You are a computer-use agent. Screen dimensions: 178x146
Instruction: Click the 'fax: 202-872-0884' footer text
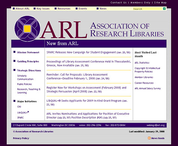[115, 125]
